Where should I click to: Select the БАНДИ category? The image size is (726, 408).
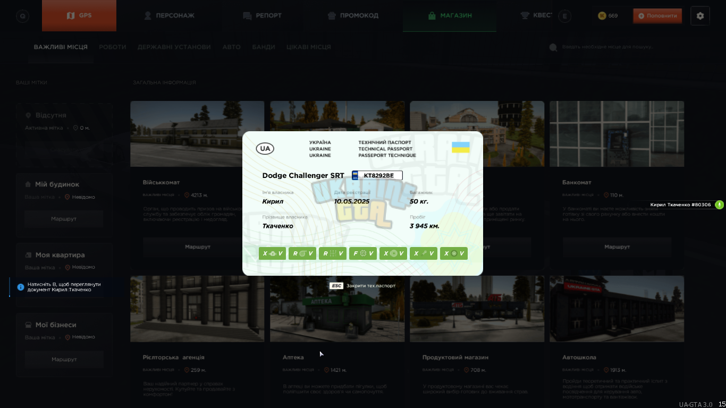pos(264,47)
